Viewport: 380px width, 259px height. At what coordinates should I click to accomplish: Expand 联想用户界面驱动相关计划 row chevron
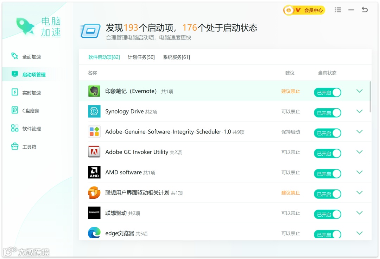coord(359,192)
